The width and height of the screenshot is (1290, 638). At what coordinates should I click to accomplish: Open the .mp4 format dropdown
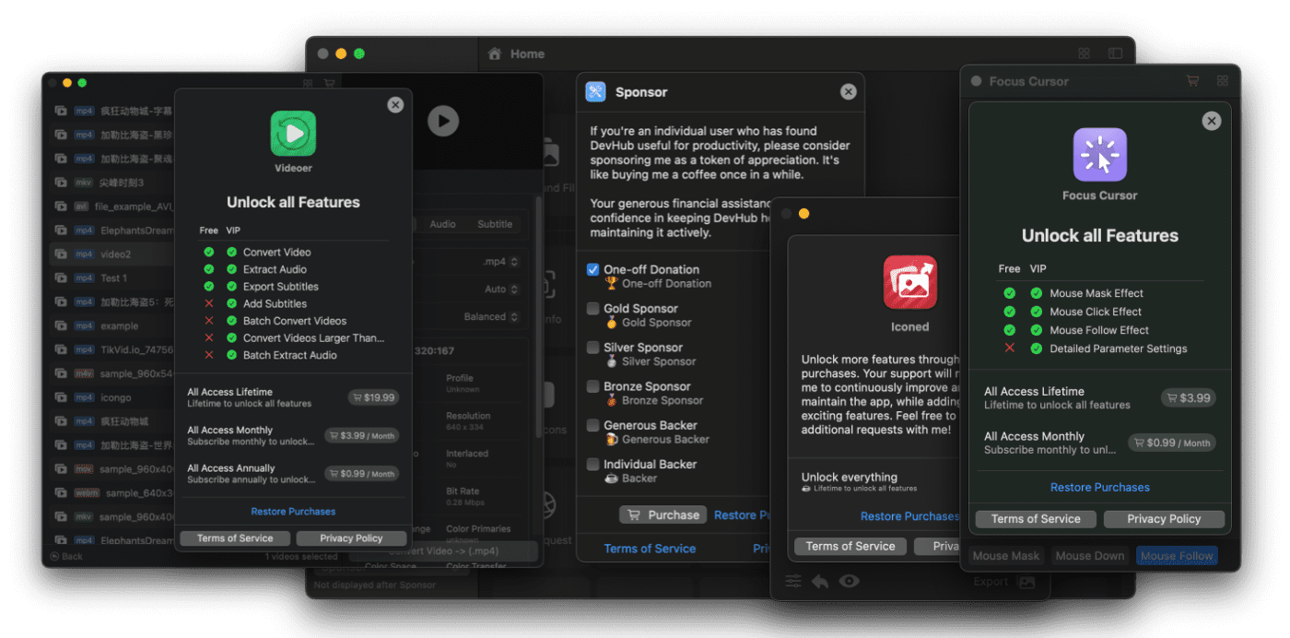[501, 262]
